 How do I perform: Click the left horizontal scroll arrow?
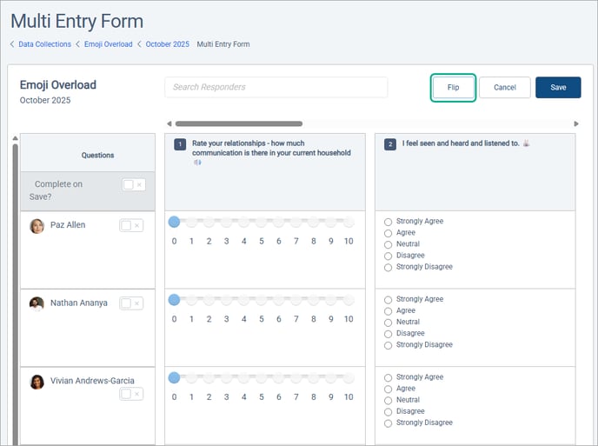click(x=169, y=123)
